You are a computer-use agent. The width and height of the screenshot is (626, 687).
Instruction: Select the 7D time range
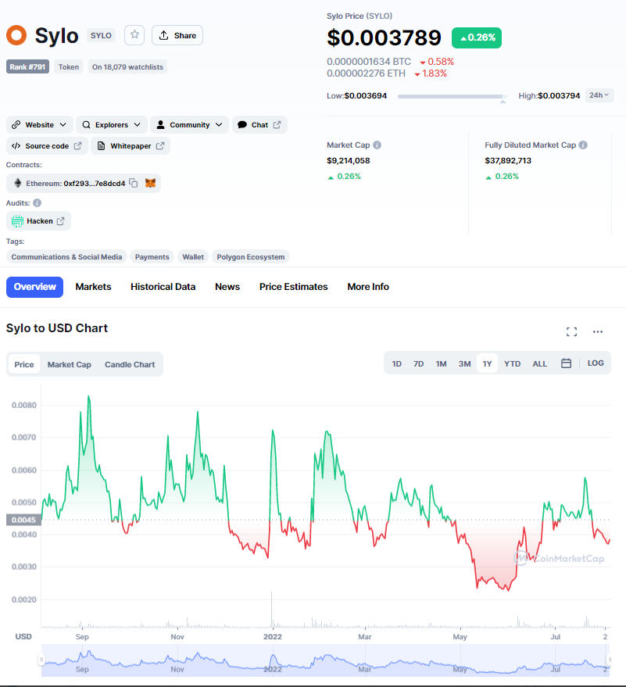click(x=418, y=363)
